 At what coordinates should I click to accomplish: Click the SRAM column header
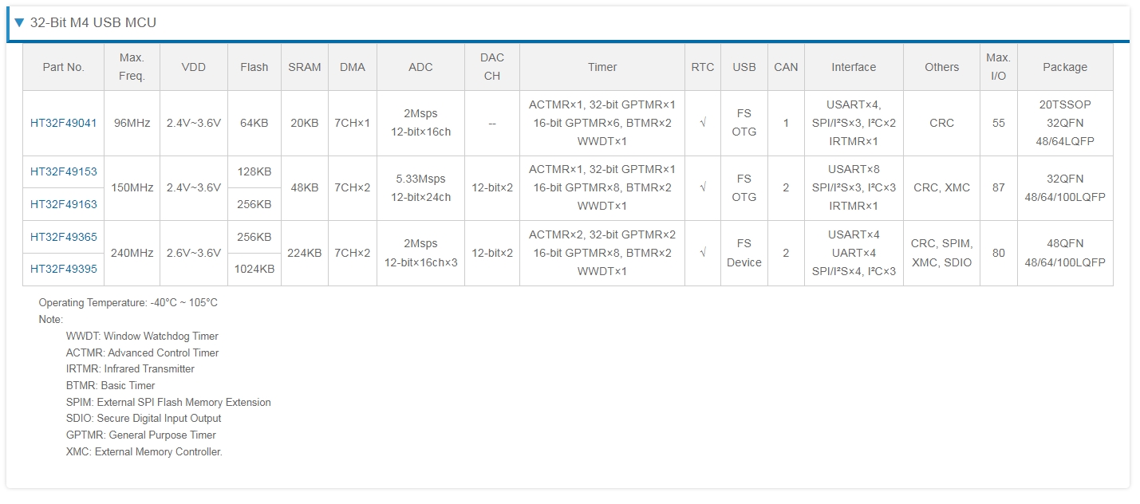pyautogui.click(x=305, y=67)
